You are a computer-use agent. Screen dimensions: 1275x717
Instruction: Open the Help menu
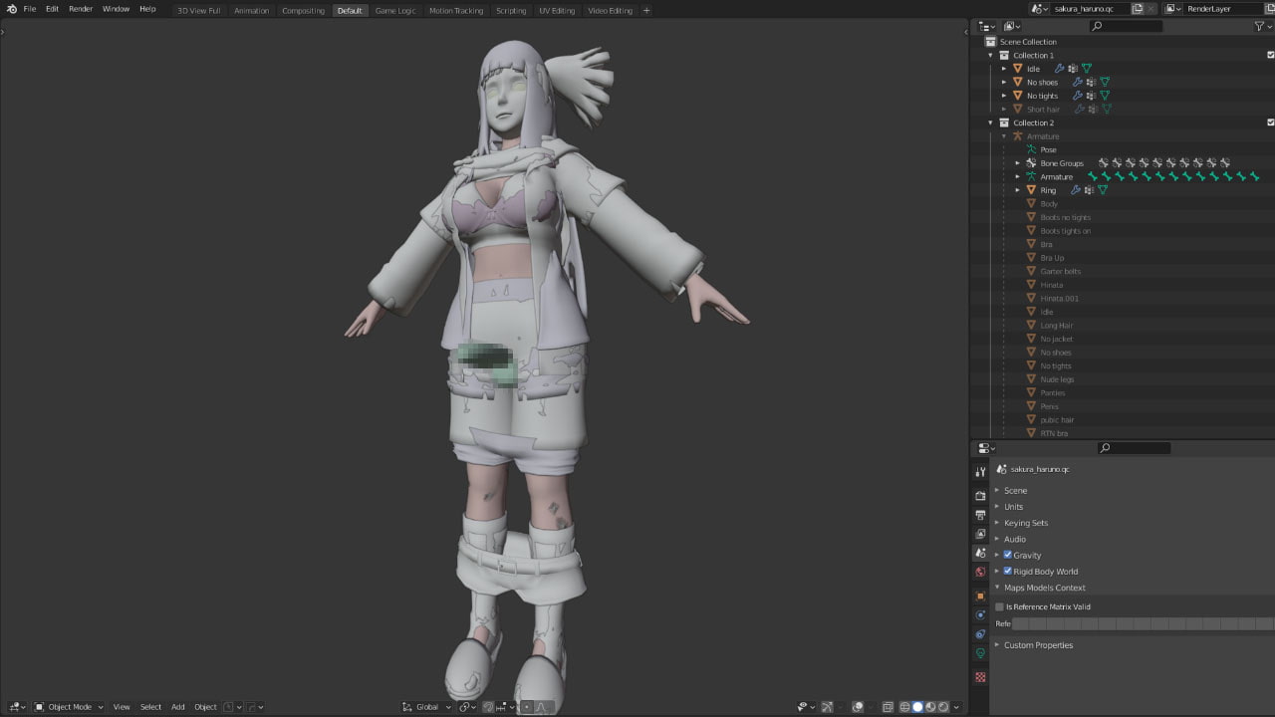[147, 9]
